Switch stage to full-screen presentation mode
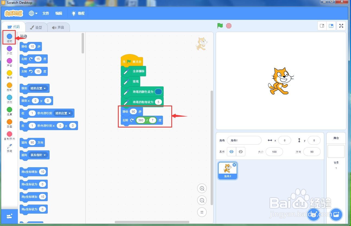This screenshot has height=226, width=351. click(341, 26)
